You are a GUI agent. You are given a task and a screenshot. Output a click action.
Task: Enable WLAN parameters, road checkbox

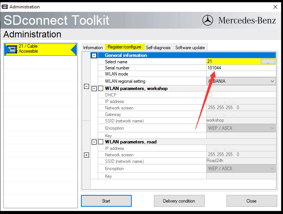[x=100, y=142]
